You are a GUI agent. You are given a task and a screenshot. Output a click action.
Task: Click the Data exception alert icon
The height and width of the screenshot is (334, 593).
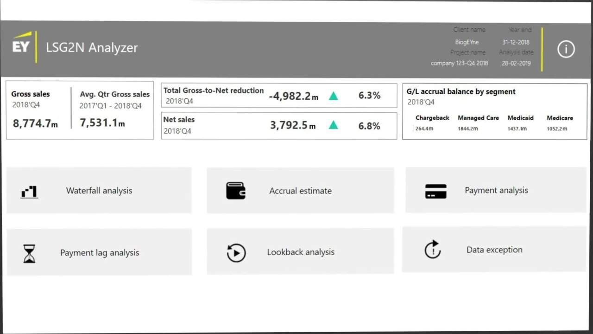click(433, 250)
